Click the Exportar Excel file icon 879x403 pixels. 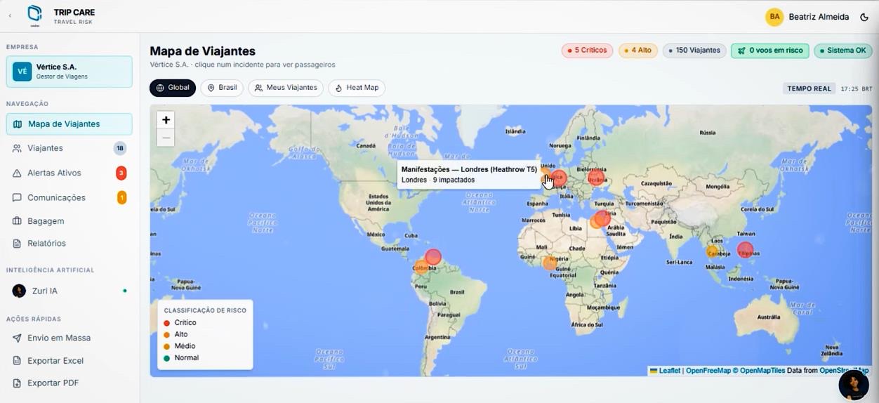pos(17,360)
